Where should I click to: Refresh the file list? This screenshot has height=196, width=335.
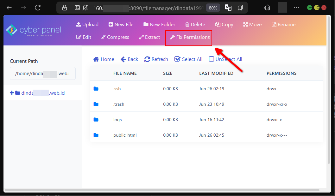[x=156, y=59]
